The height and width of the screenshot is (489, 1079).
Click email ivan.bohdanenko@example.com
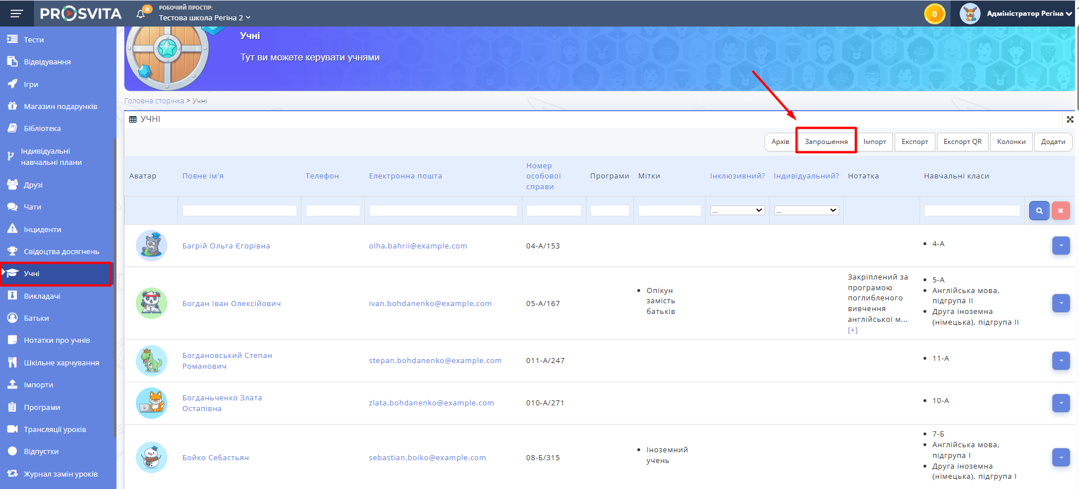pyautogui.click(x=430, y=303)
